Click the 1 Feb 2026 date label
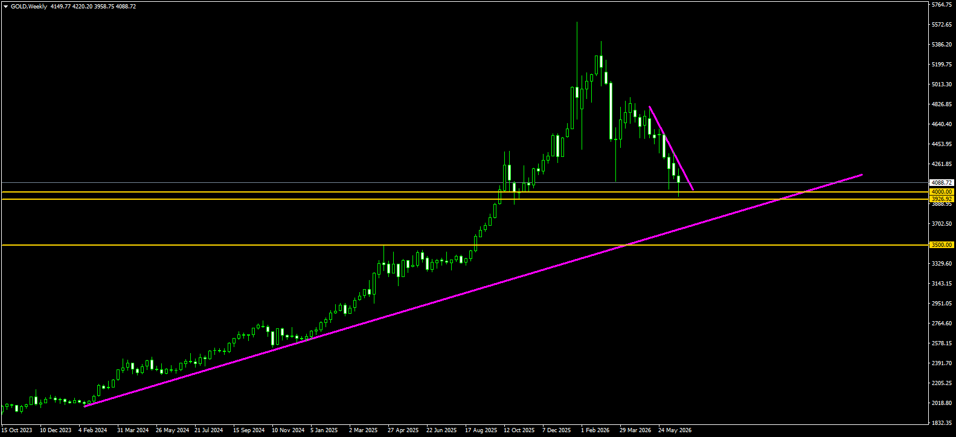Image resolution: width=956 pixels, height=437 pixels. pos(595,430)
